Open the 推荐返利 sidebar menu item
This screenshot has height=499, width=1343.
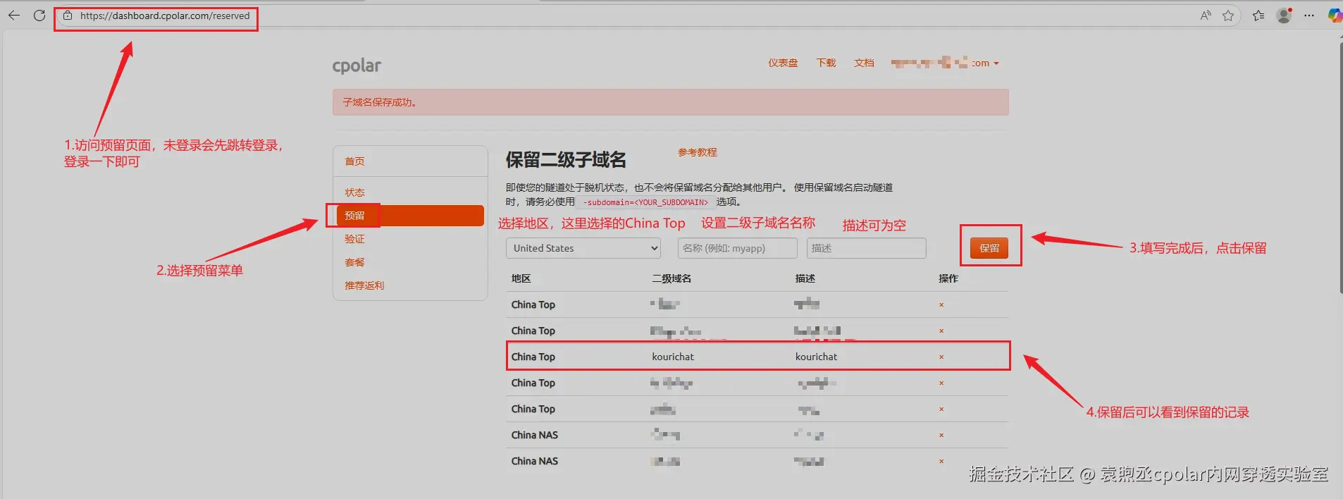[x=364, y=285]
